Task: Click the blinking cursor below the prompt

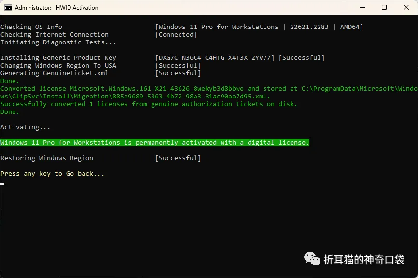Action: (2, 184)
